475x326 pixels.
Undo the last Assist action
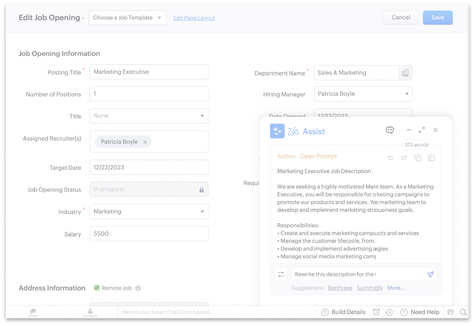[390, 158]
